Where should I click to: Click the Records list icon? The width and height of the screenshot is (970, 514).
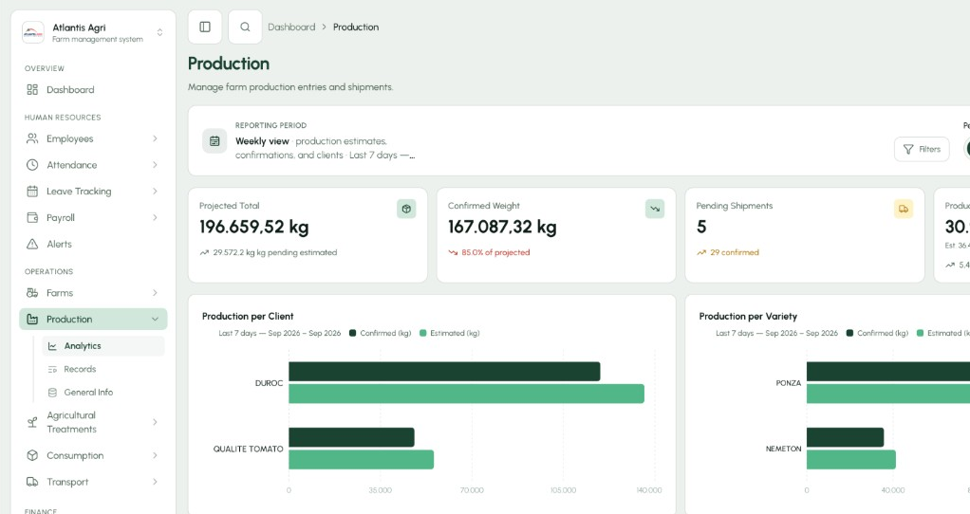(x=52, y=370)
